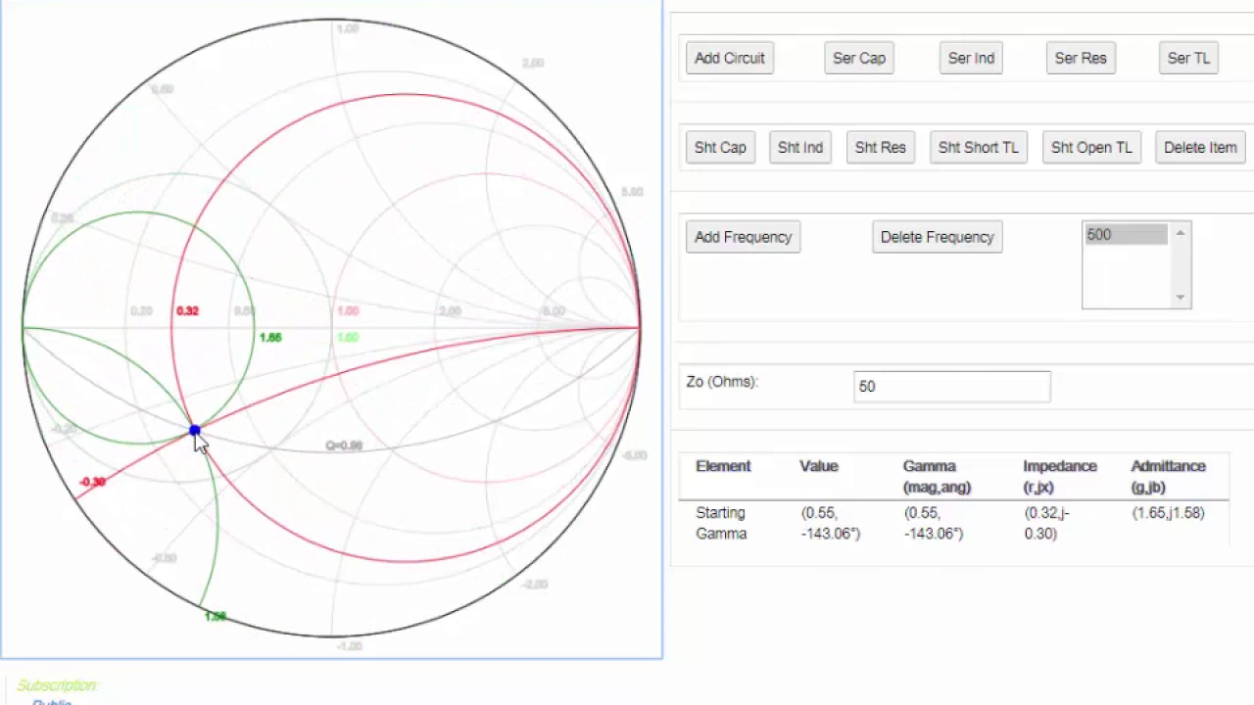Click the red -0.30 reactance label

[x=93, y=482]
